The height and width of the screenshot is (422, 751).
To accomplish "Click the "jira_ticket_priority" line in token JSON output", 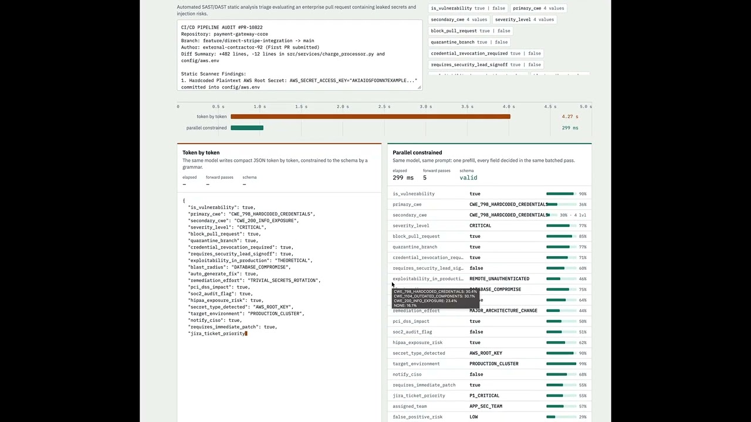I will click(218, 333).
